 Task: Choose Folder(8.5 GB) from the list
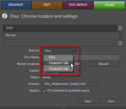coord(58,69)
